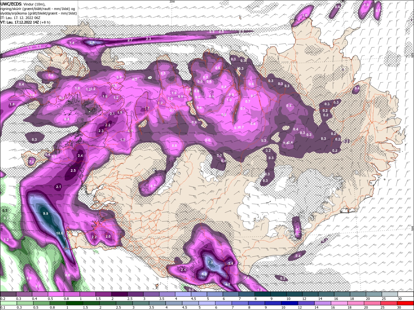
Task: Click the 9.9 precipitation value on the map
Action: (x=46, y=213)
